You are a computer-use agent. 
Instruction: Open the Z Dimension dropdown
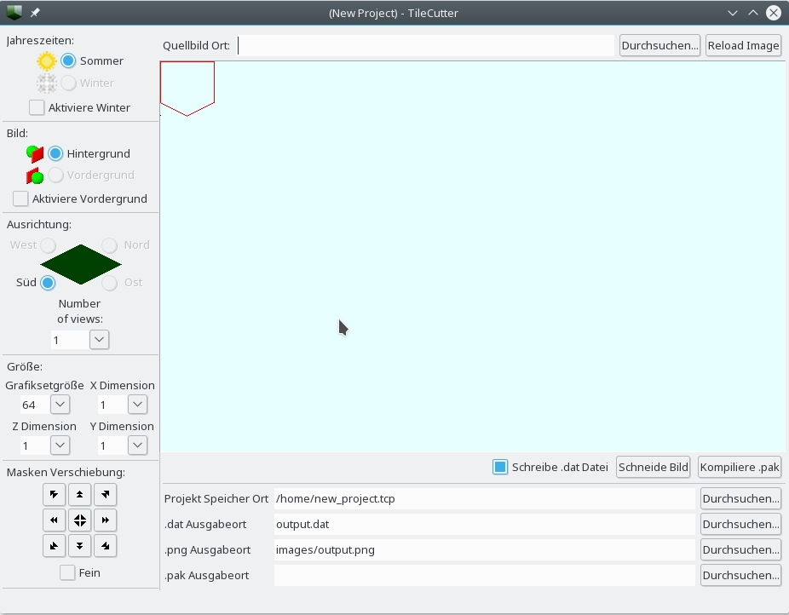(60, 445)
